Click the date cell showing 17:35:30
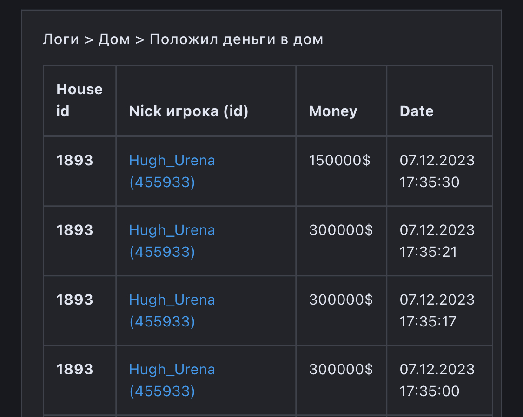This screenshot has height=417, width=523. click(x=437, y=171)
